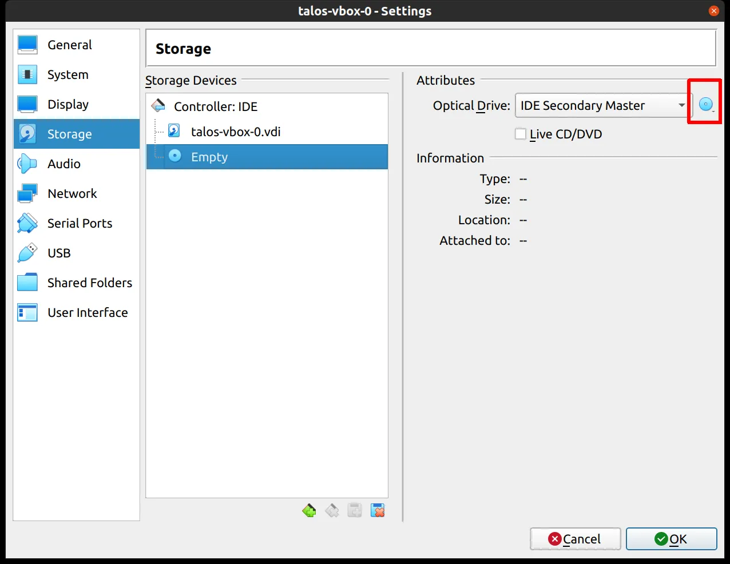Click the add new storage attachment icon
Image resolution: width=730 pixels, height=564 pixels.
tap(355, 510)
